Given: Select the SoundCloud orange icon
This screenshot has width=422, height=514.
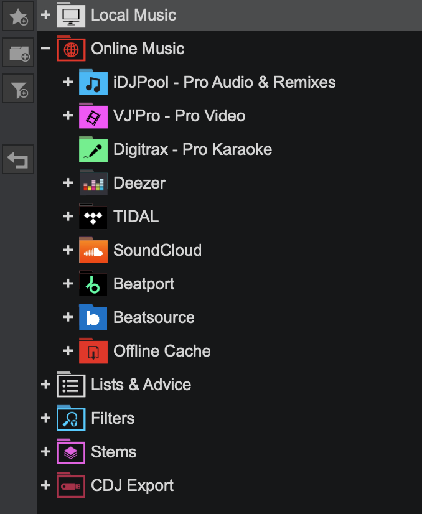Looking at the screenshot, I should click(93, 251).
